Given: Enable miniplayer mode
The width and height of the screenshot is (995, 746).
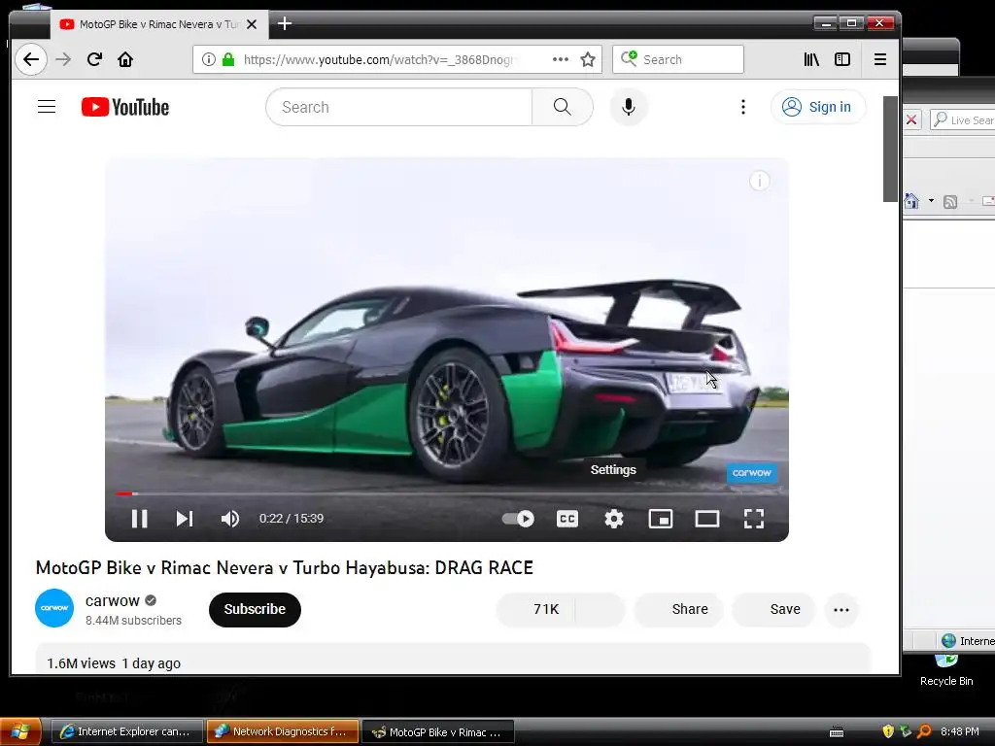Looking at the screenshot, I should pos(660,519).
